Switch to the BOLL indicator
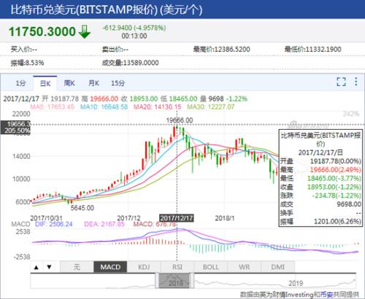Screen dimensions: 365x299 pyautogui.click(x=211, y=267)
